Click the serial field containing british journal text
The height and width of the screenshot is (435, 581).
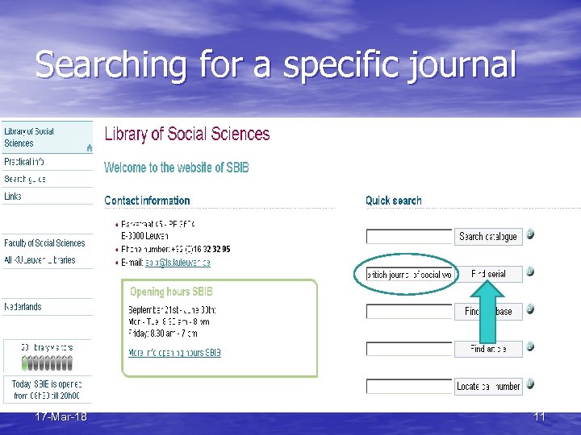coord(409,274)
